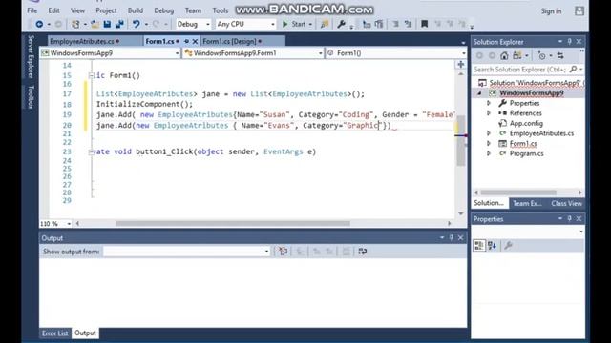Open the View menu
Screen dimensions: 611x343
pyautogui.click(x=77, y=10)
